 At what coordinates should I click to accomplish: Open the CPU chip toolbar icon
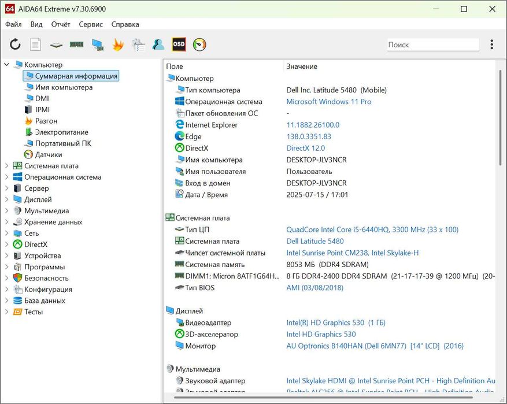click(56, 45)
